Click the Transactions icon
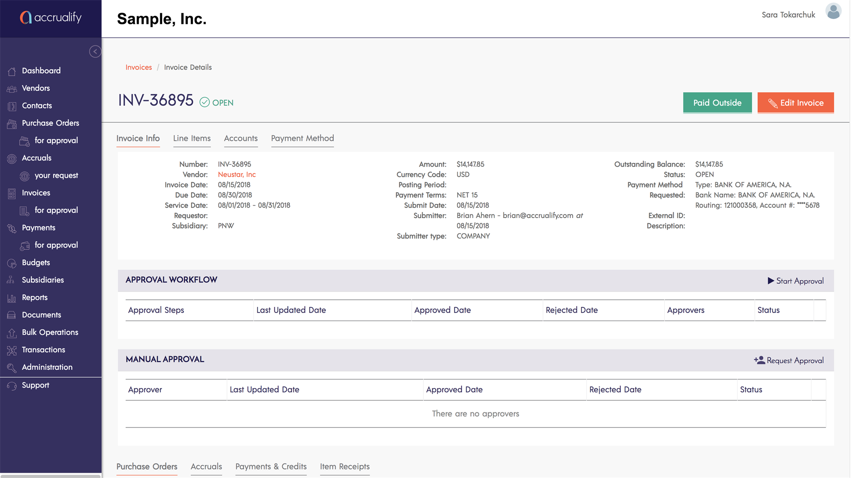Image resolution: width=851 pixels, height=478 pixels. click(x=12, y=350)
